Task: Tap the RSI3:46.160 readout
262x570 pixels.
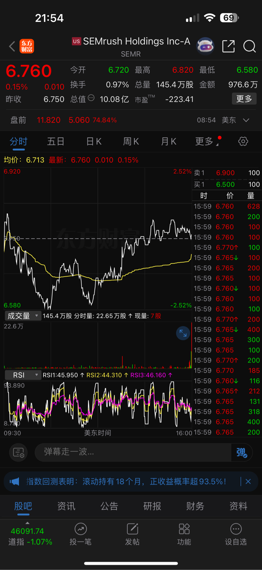Action: point(148,375)
